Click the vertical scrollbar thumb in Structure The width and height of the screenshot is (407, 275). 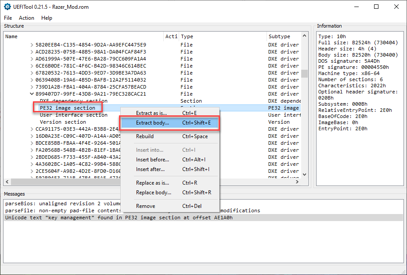(x=304, y=74)
